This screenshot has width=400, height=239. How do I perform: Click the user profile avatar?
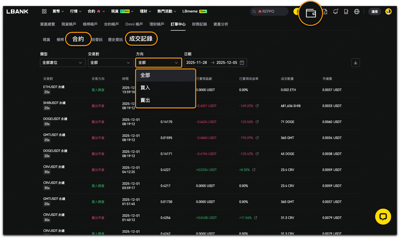point(388,11)
